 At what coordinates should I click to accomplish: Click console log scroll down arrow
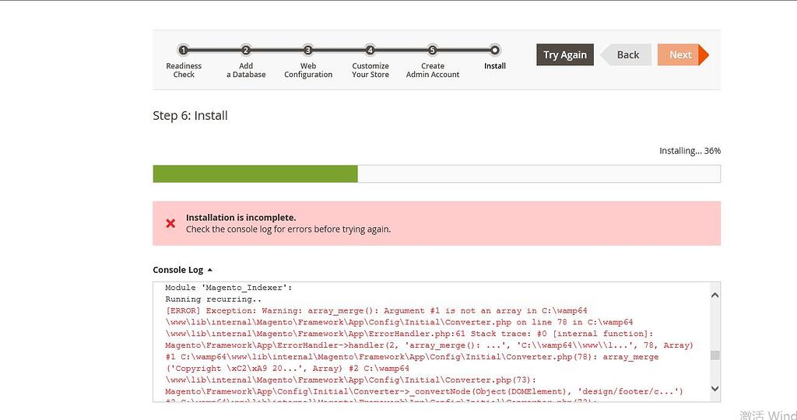pyautogui.click(x=714, y=389)
